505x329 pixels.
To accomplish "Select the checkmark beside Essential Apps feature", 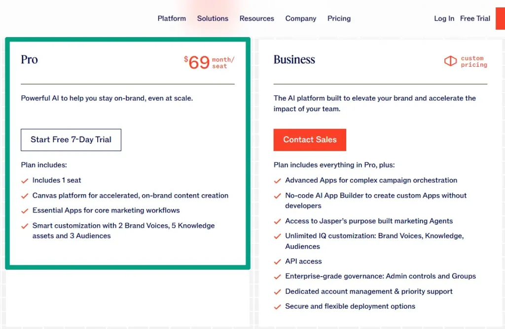I will click(x=25, y=211).
